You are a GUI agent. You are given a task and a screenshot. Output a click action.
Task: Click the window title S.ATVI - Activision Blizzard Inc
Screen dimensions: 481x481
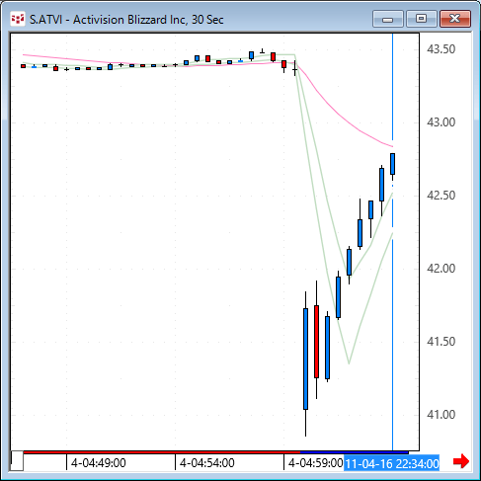(126, 20)
